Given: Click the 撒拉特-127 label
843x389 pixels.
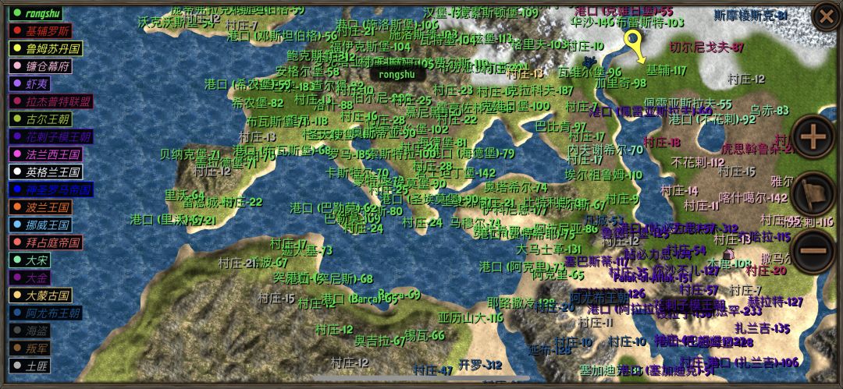Looking at the screenshot, I should click(776, 302).
